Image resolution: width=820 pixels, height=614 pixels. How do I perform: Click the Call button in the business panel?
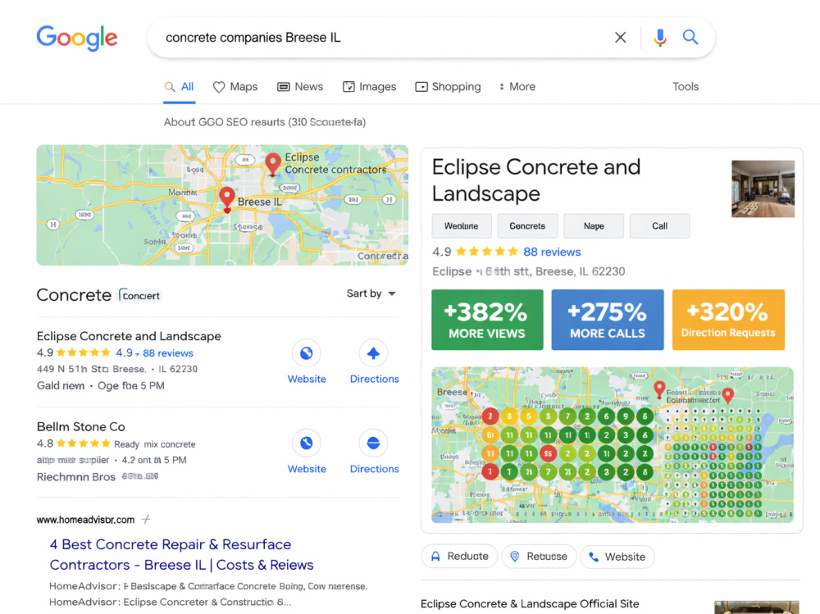pyautogui.click(x=659, y=226)
